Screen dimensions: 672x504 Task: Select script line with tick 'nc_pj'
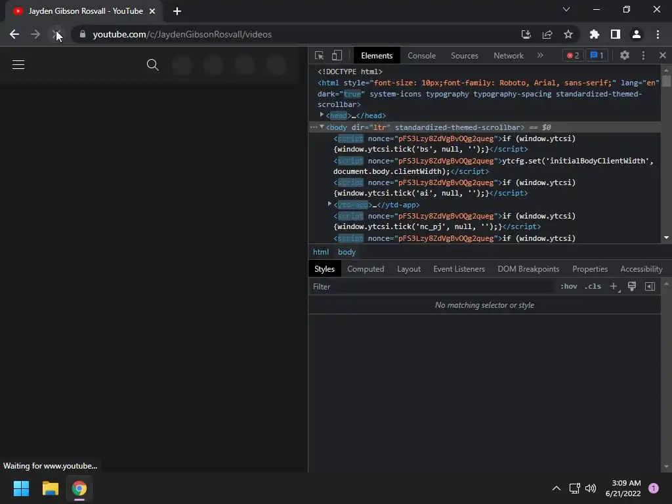[454, 222]
